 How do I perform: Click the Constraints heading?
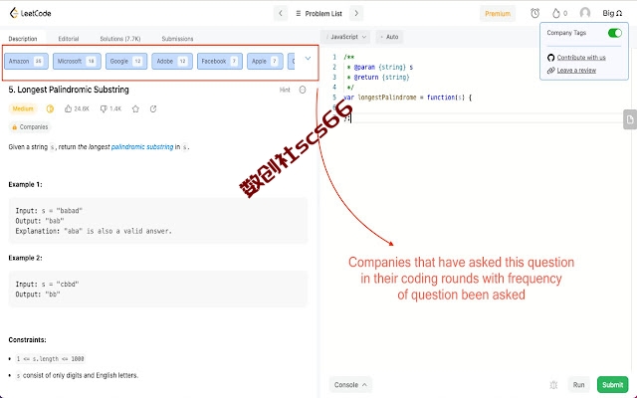point(27,340)
